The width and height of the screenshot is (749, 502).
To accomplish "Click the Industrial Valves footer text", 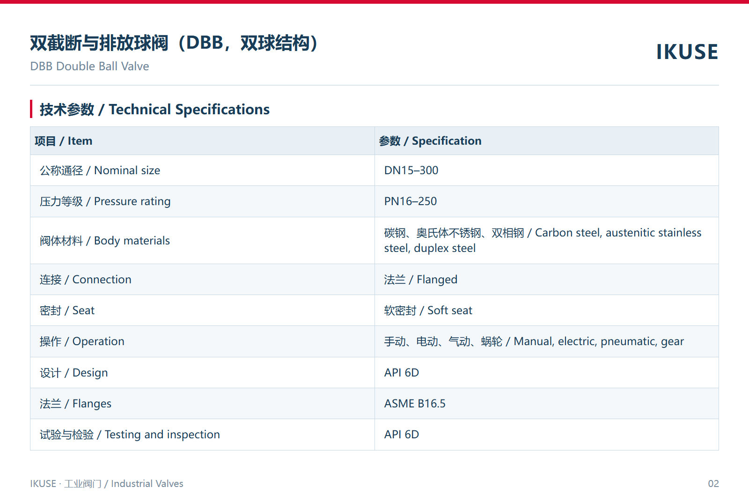I will pos(147,484).
